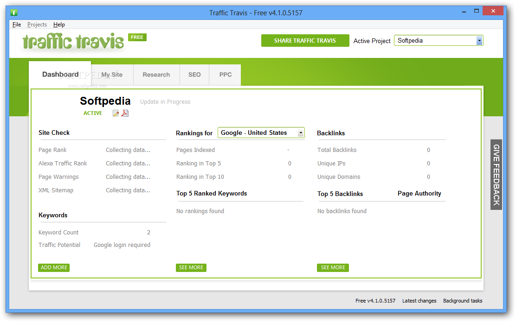This screenshot has height=322, width=516.
Task: Click the ACTIVE status label
Action: [x=93, y=113]
